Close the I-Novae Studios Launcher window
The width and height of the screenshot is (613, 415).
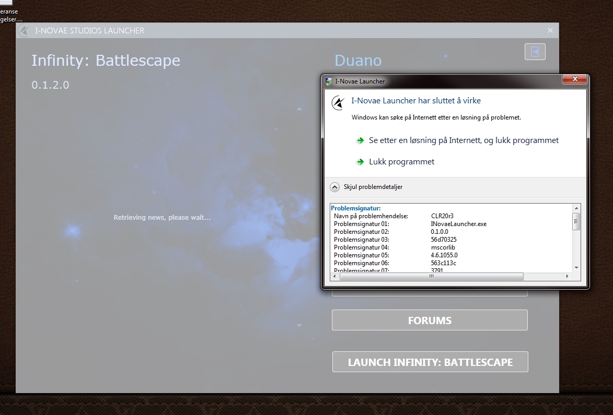coord(550,31)
